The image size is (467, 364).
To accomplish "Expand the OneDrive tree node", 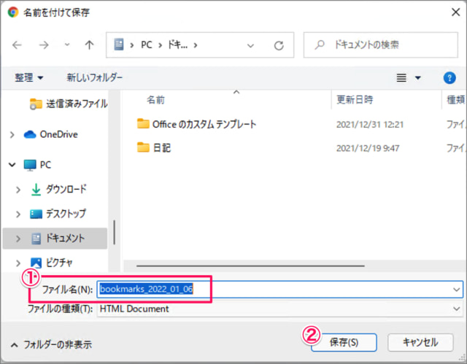I will 12,134.
